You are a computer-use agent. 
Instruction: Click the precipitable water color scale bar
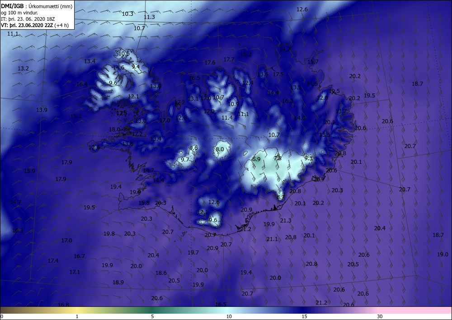(x=226, y=310)
